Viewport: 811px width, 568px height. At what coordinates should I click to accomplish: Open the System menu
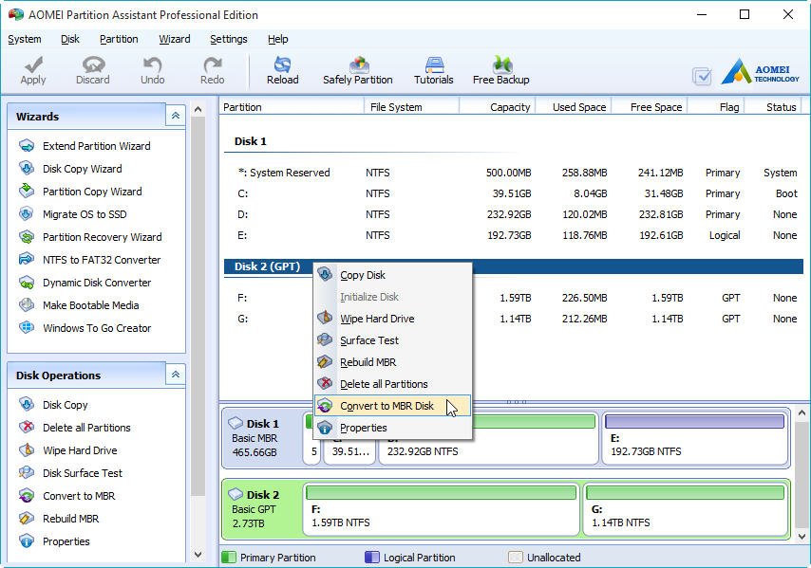pyautogui.click(x=25, y=39)
